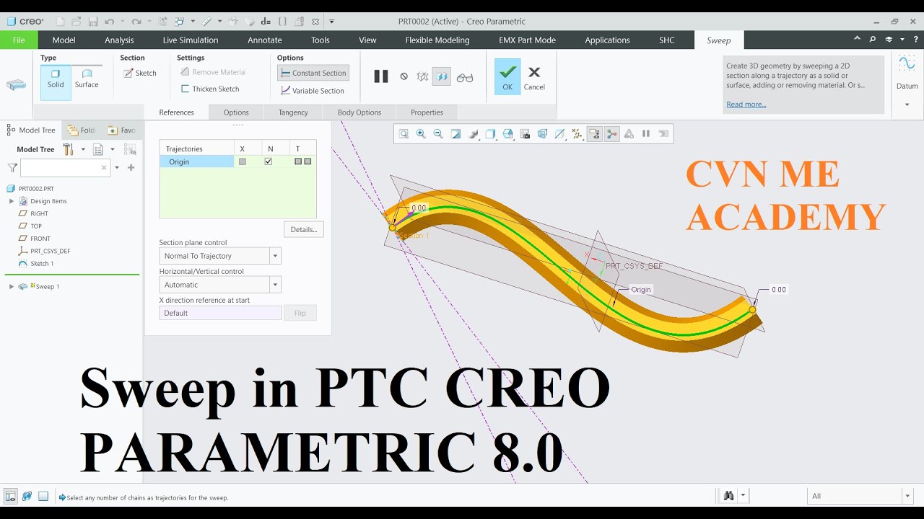Click the Save icon in quick access toolbar
The height and width of the screenshot is (519, 924).
point(92,22)
